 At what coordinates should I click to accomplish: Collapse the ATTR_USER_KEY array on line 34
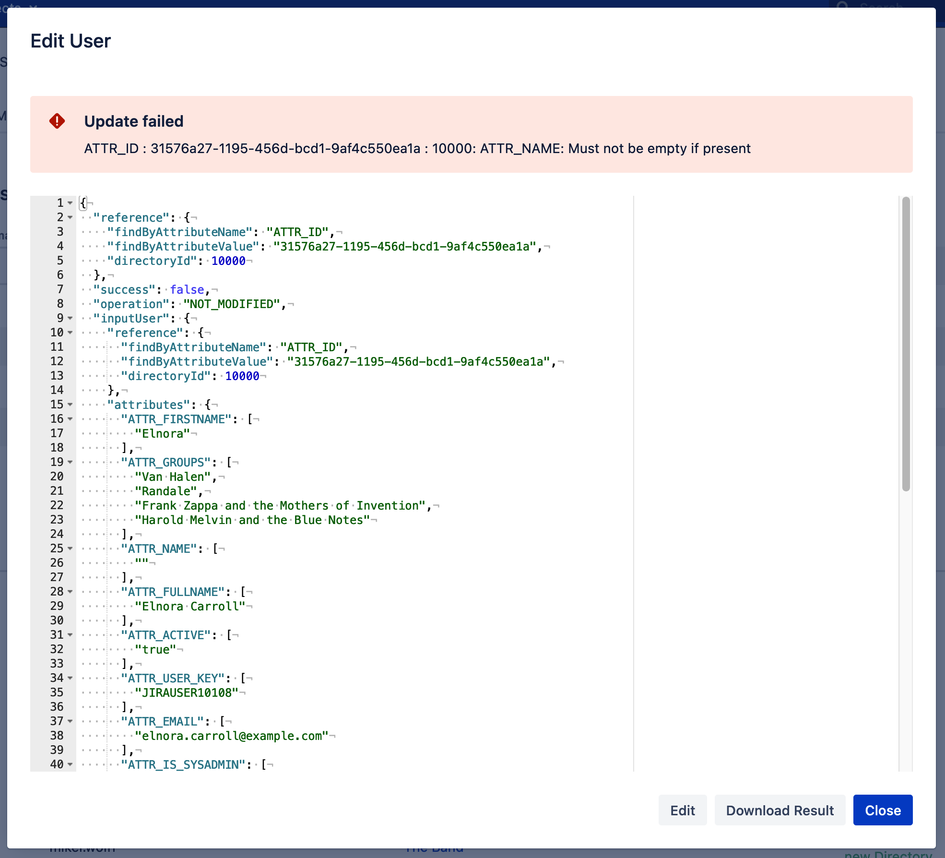tap(70, 678)
